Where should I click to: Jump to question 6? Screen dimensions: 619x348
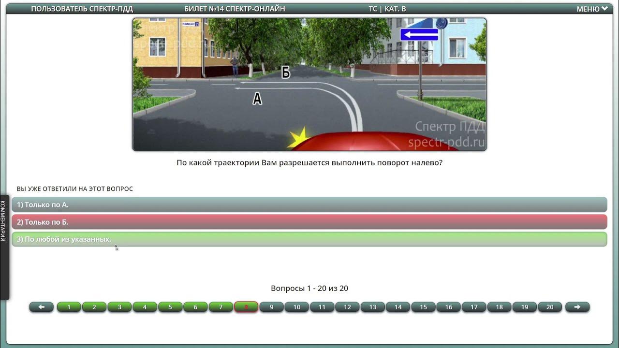[x=195, y=307]
